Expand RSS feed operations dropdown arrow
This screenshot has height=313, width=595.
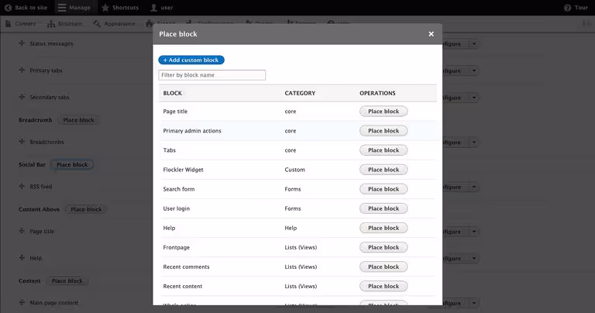[474, 187]
